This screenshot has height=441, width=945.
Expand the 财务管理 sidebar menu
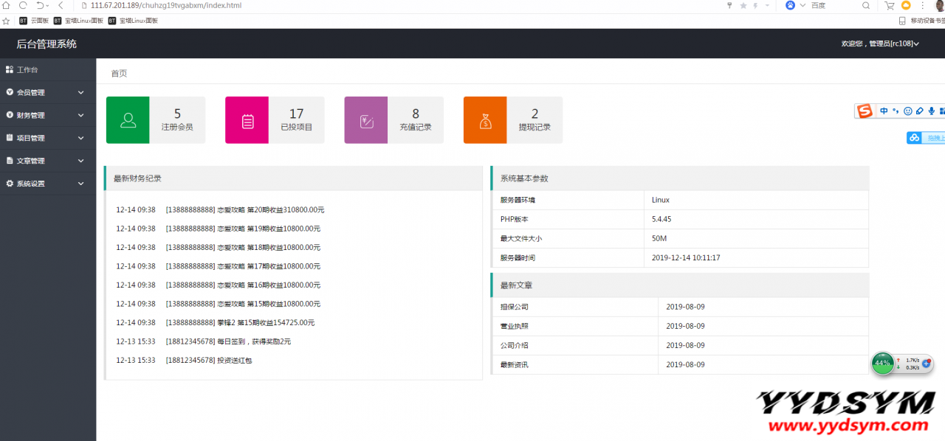(47, 115)
